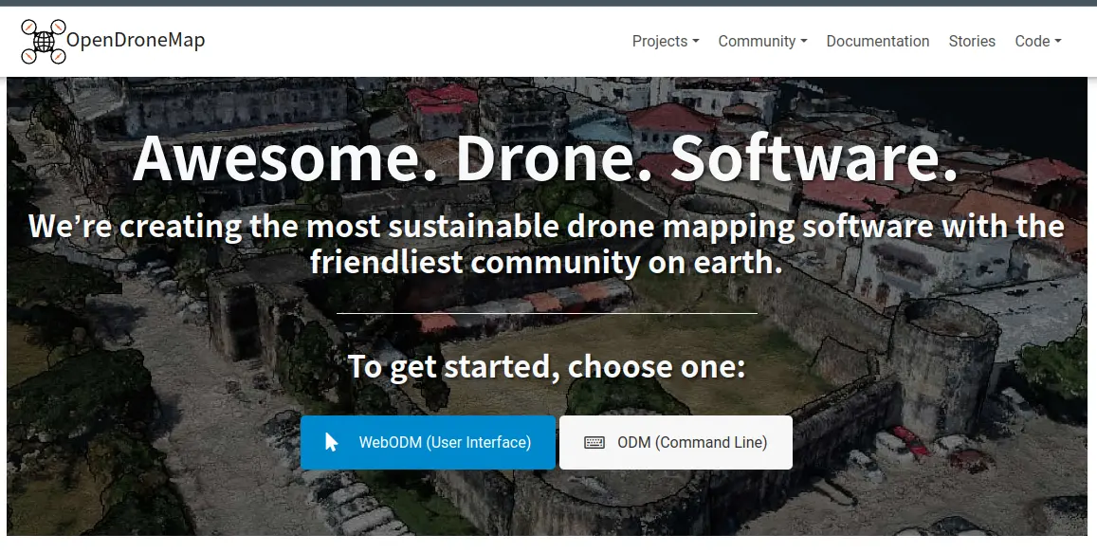Viewport: 1097px width, 553px height.
Task: Click the keyboard icon on ODM button
Action: tap(594, 442)
